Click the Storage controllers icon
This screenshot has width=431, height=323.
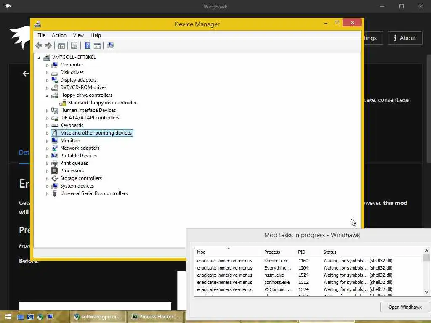pyautogui.click(x=55, y=178)
